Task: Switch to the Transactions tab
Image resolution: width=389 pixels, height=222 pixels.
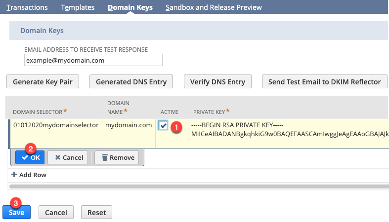Action: 27,7
